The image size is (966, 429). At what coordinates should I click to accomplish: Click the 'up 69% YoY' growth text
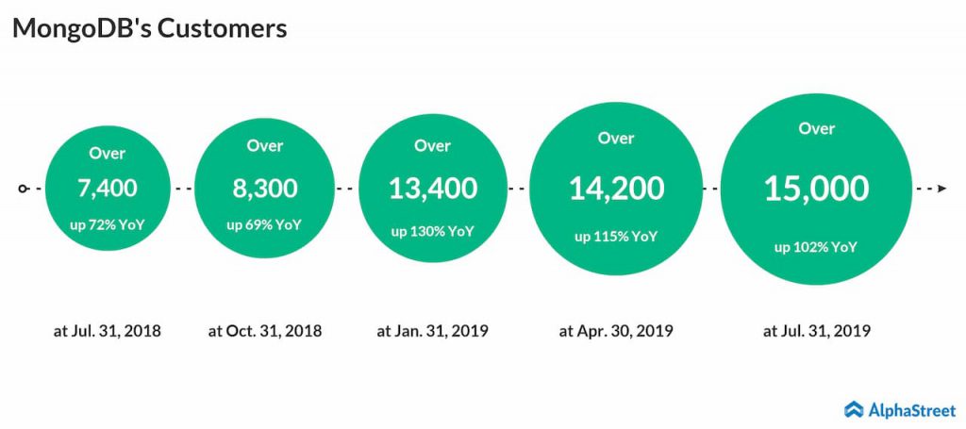(x=265, y=224)
